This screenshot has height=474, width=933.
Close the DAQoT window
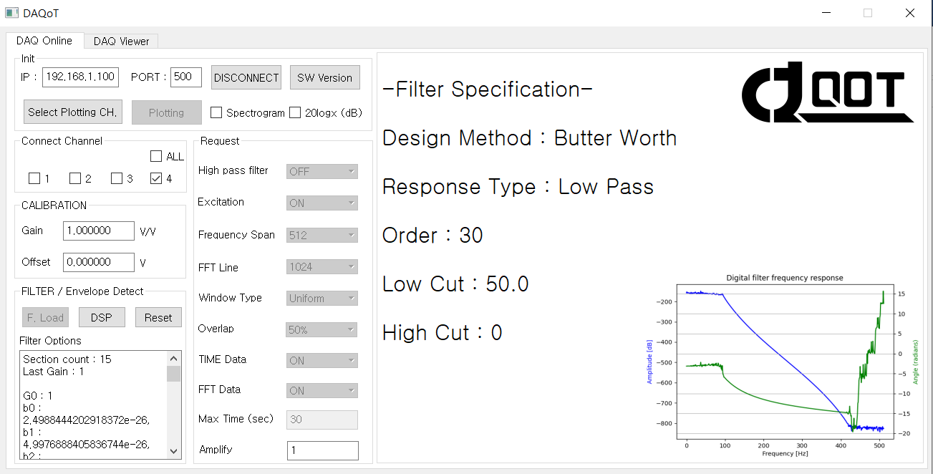pyautogui.click(x=909, y=13)
